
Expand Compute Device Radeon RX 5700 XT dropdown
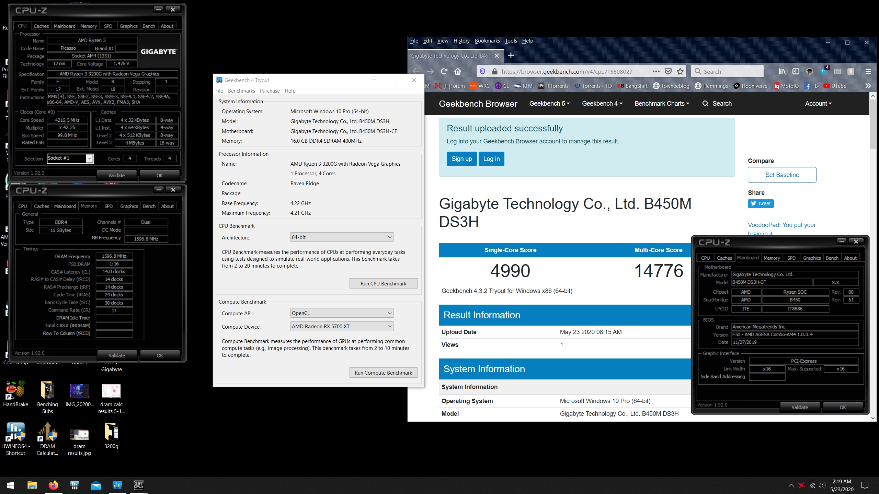pos(342,326)
